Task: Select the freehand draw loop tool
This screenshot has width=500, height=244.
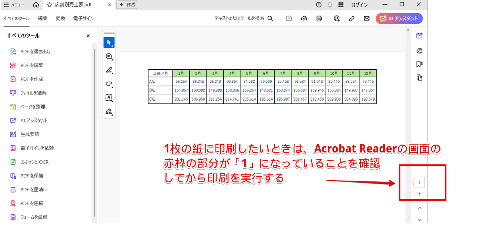Action: tap(109, 84)
